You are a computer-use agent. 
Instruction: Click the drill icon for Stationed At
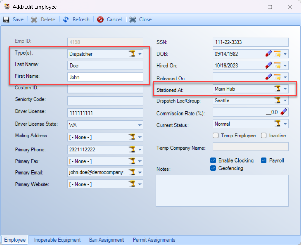point(277,89)
